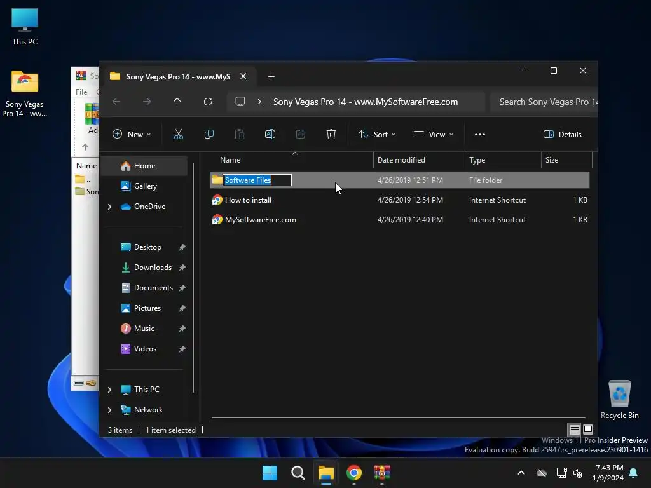The image size is (651, 488).
Task: Show hidden system tray icons
Action: pyautogui.click(x=521, y=473)
